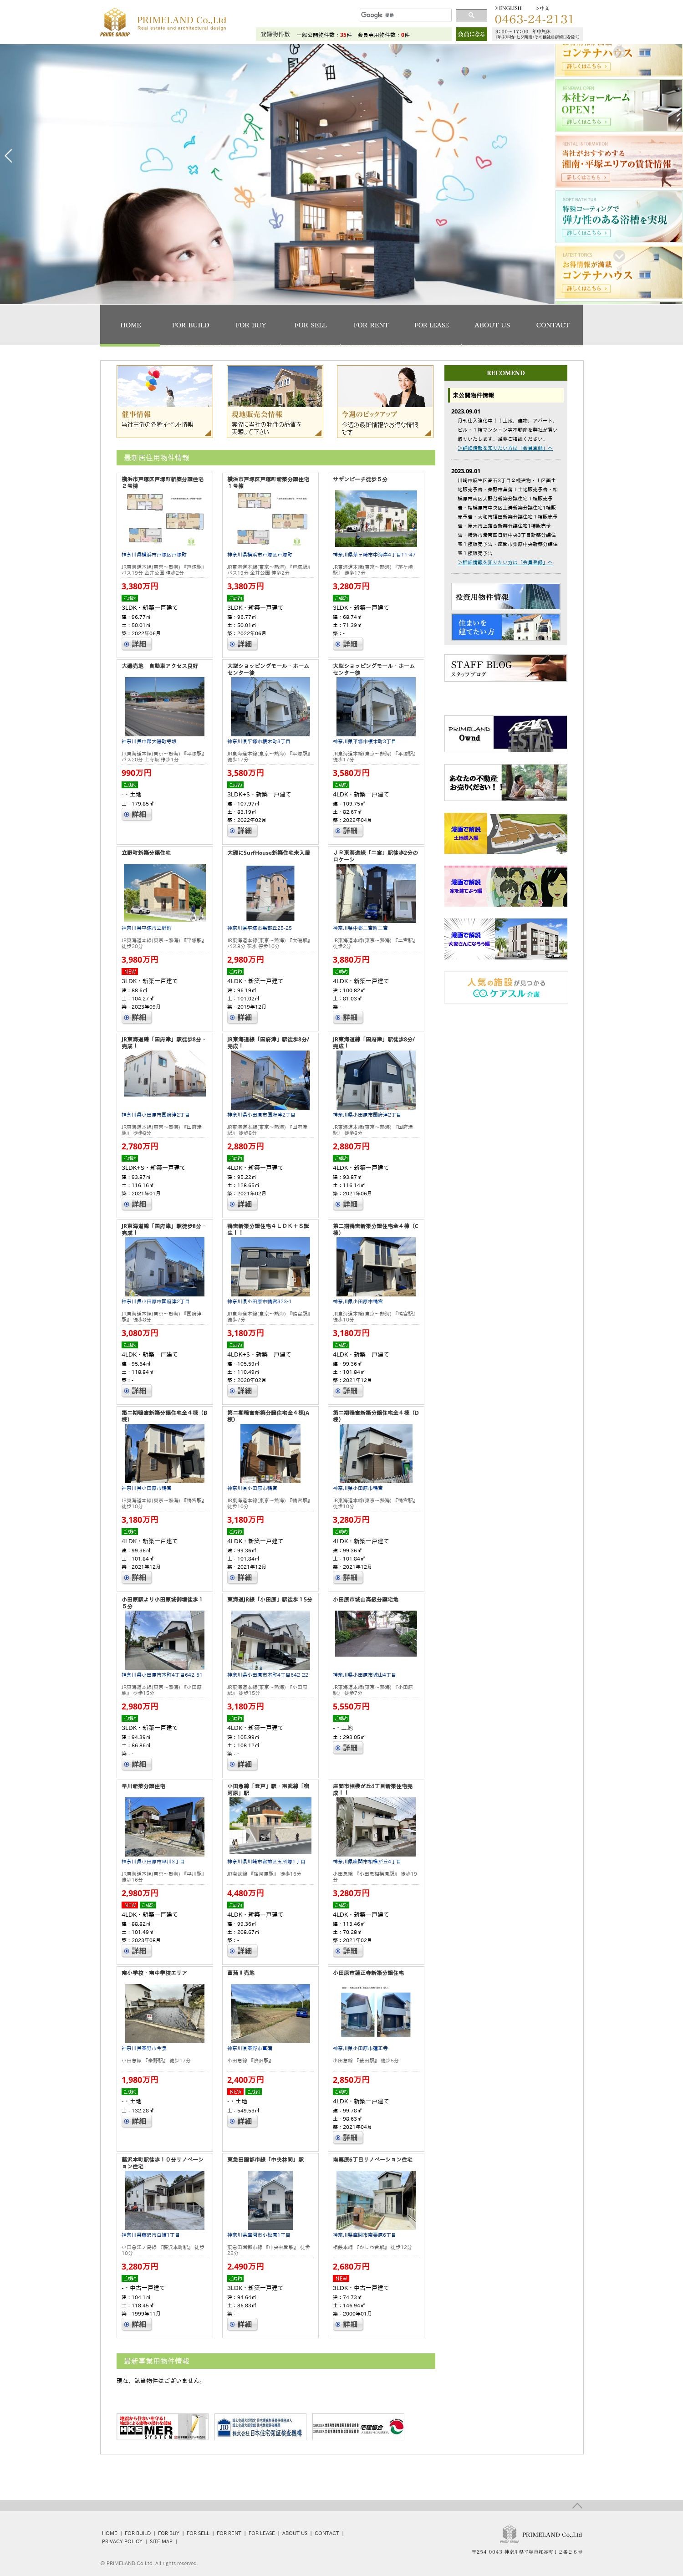The image size is (683, 2576).
Task: Open the サザンビーチ徒歩5分 house photo
Action: click(x=375, y=518)
